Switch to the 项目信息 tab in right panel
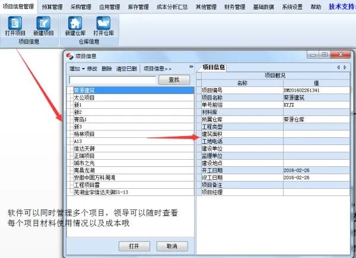The height and width of the screenshot is (258, 356). (x=214, y=67)
